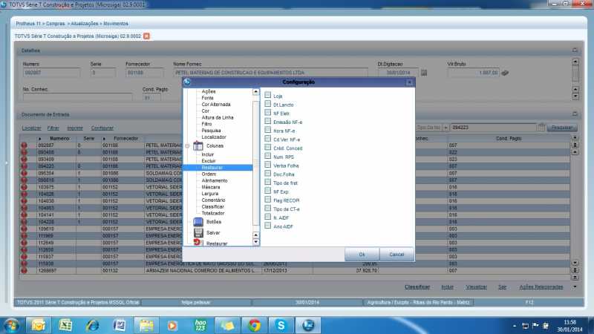Select Ações in configuration tree

pos(209,91)
